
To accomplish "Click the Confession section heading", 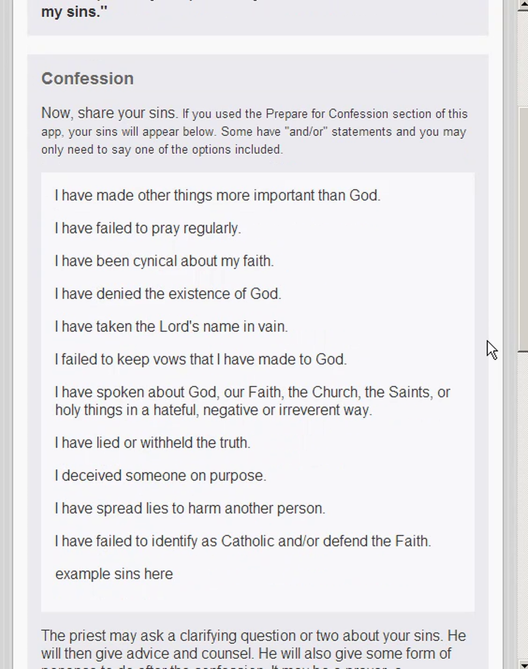I will [87, 78].
